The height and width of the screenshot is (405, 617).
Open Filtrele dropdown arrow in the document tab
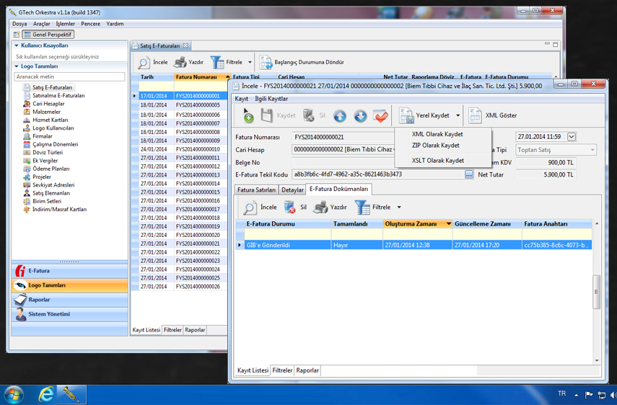[x=399, y=208]
